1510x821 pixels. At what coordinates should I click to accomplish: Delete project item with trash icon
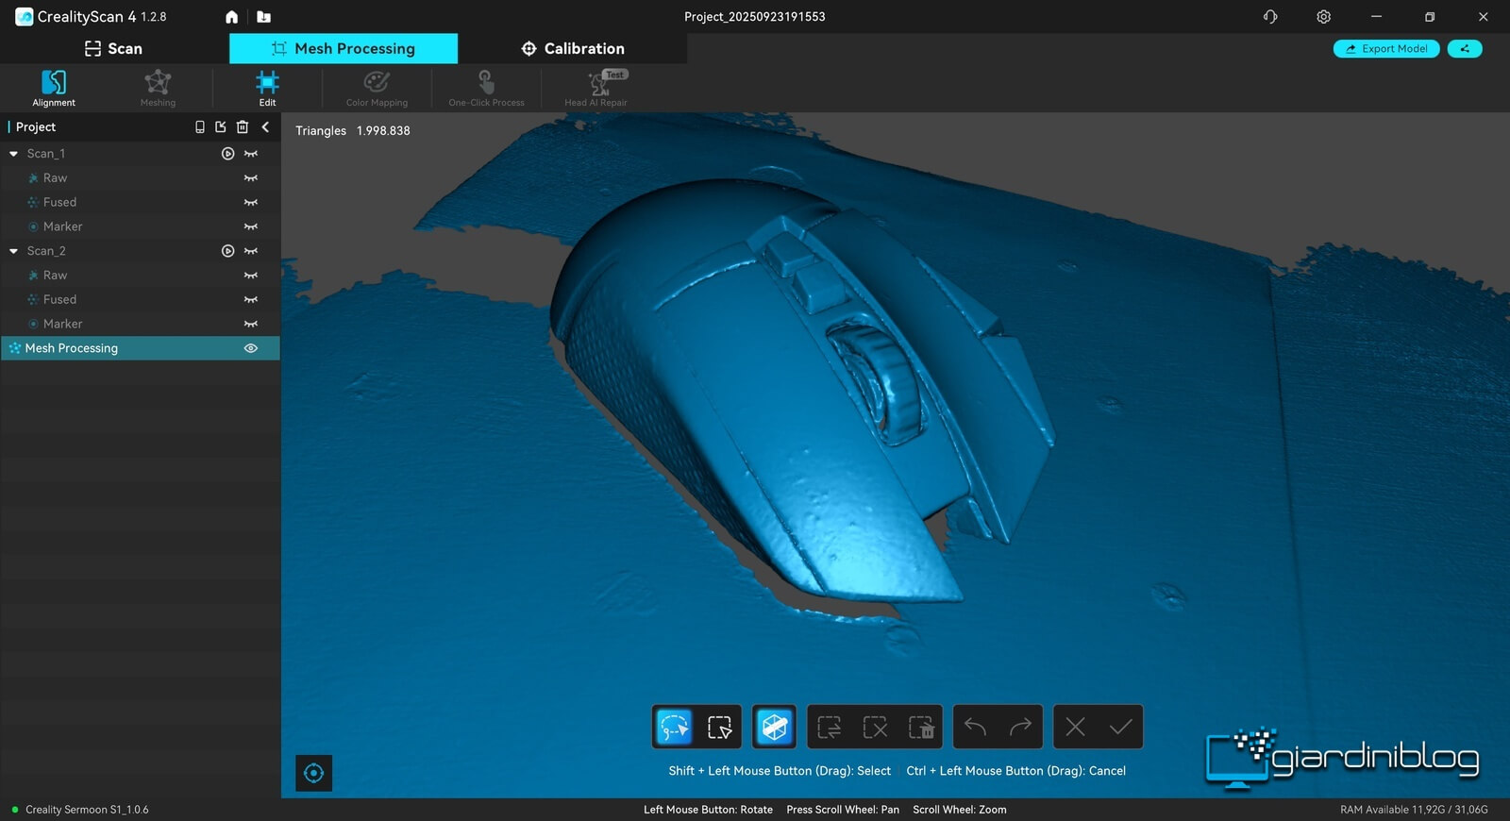(243, 126)
